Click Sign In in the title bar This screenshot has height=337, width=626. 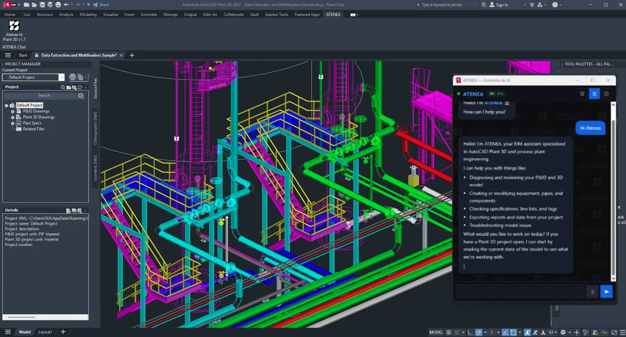[x=499, y=5]
